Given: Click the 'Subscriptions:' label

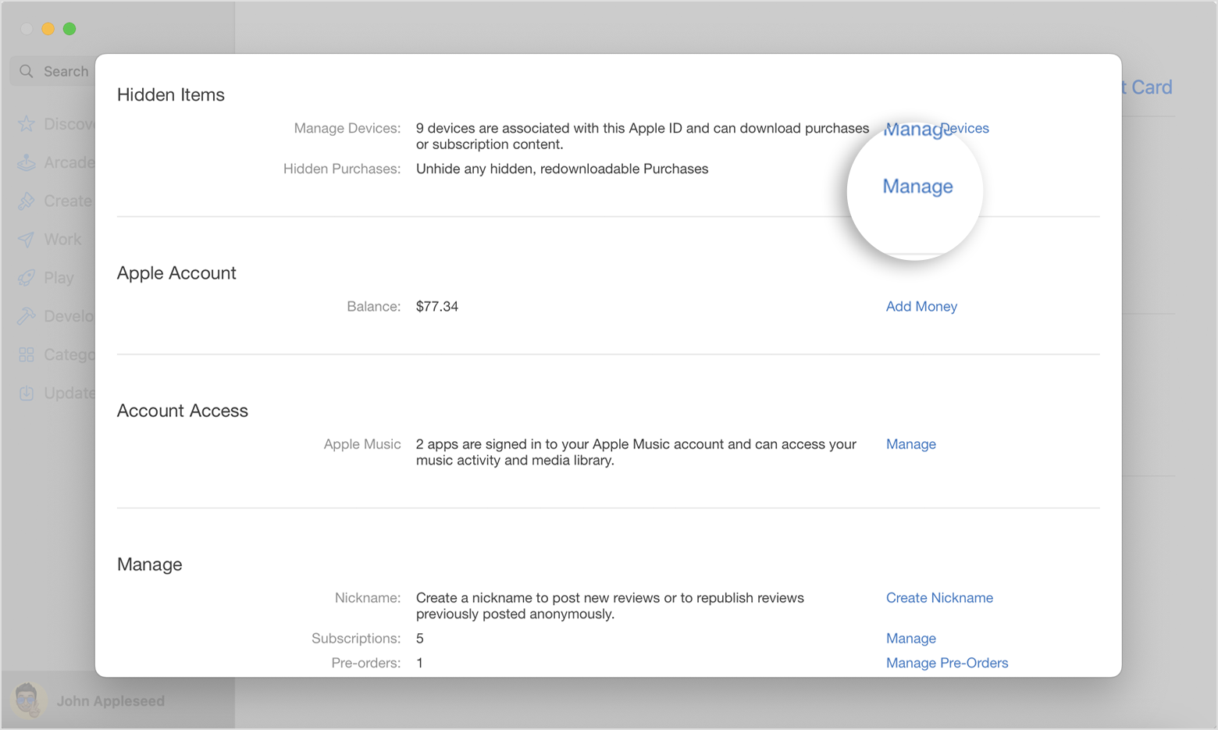Looking at the screenshot, I should [x=355, y=638].
